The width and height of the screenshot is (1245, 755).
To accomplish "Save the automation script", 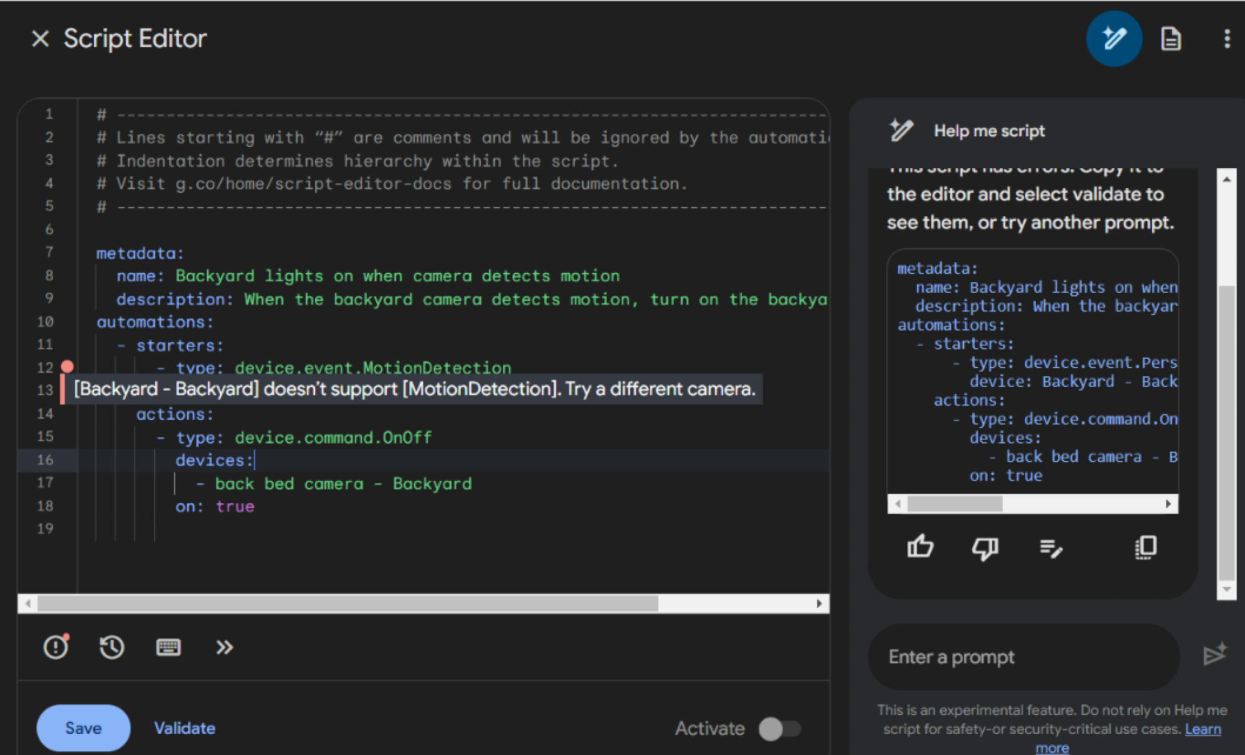I will point(83,728).
